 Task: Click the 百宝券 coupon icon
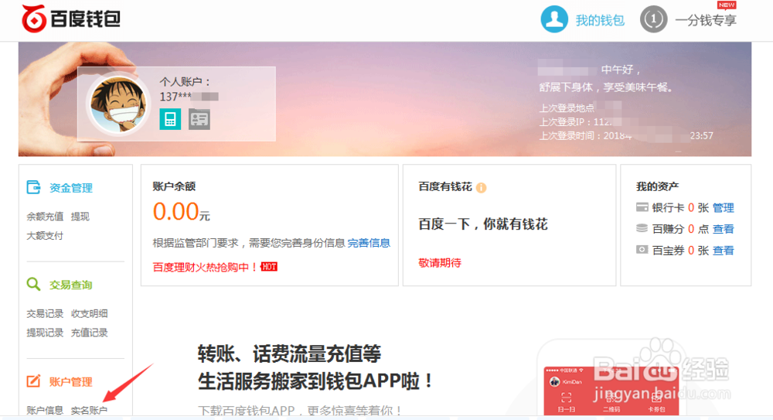pyautogui.click(x=642, y=250)
